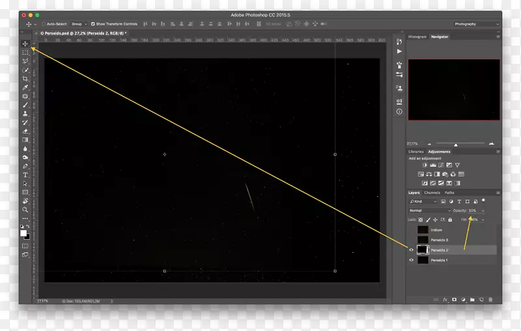The height and width of the screenshot is (331, 521).
Task: Click the Navigator zoom slider handle
Action: 455,145
